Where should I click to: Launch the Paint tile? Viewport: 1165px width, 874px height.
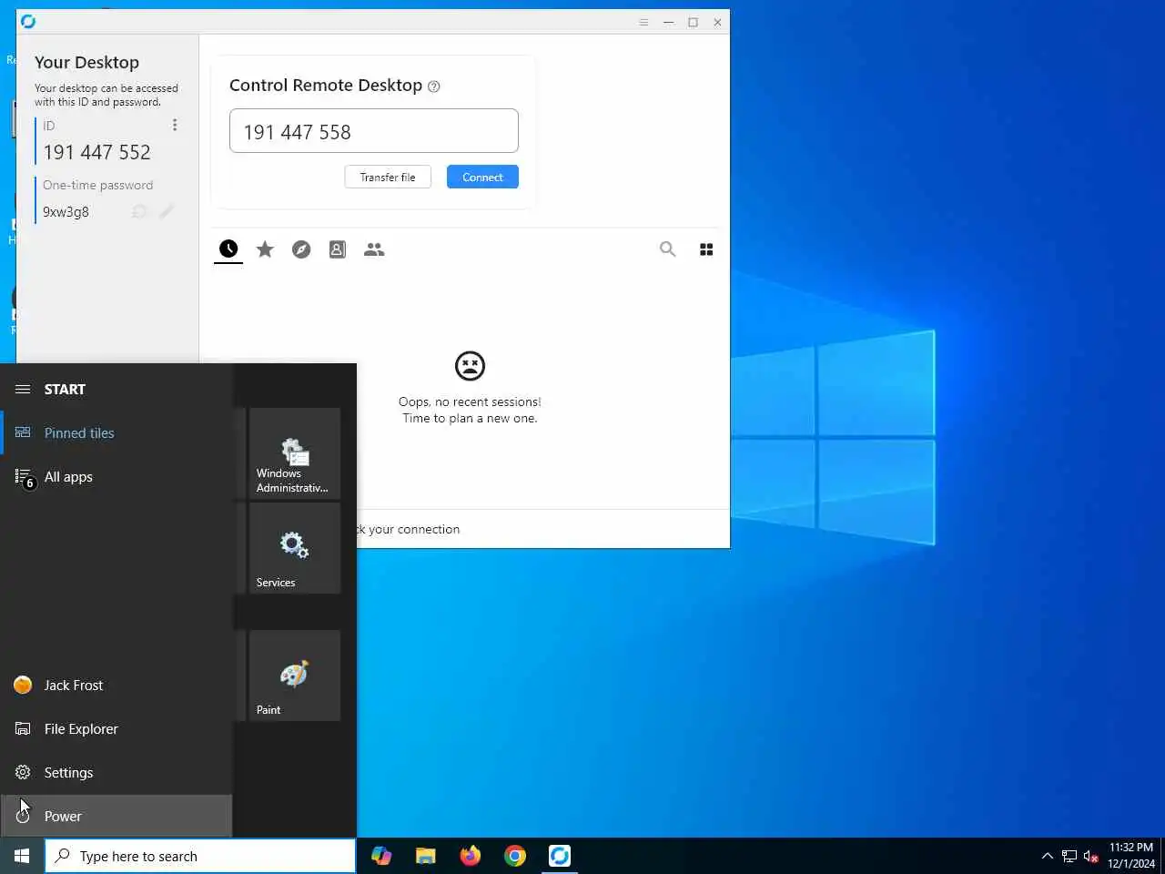click(295, 676)
